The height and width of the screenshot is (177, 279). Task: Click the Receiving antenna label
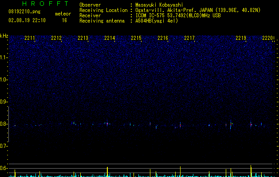pyautogui.click(x=102, y=21)
